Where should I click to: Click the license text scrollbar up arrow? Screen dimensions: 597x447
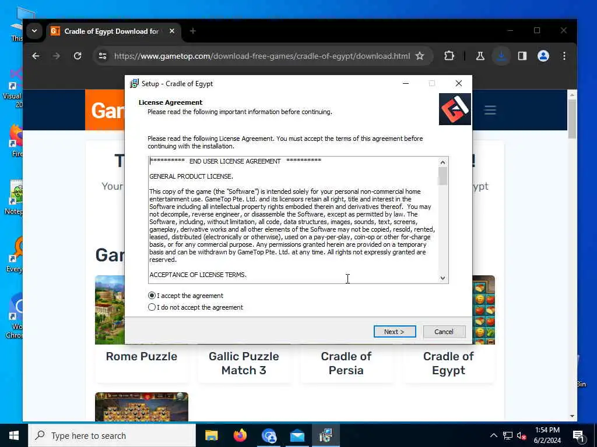[x=443, y=162]
